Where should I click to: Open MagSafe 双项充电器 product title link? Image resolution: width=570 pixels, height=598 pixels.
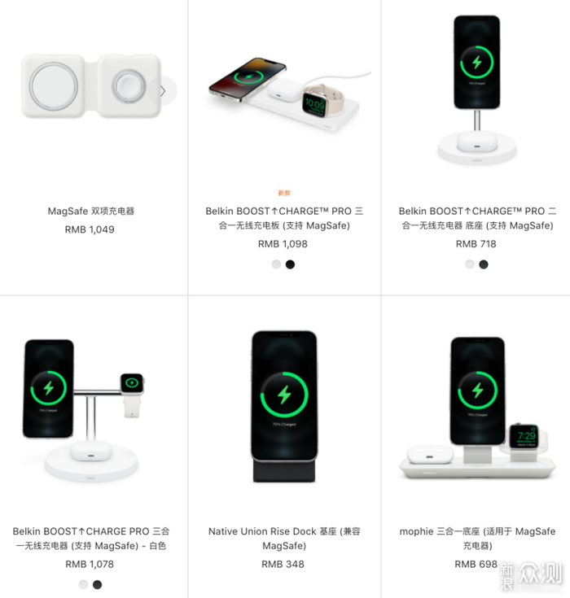(91, 211)
